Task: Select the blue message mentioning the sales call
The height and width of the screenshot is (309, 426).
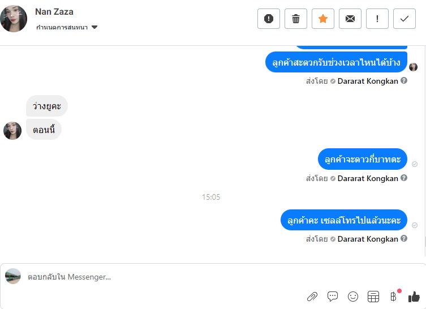Action: click(343, 220)
